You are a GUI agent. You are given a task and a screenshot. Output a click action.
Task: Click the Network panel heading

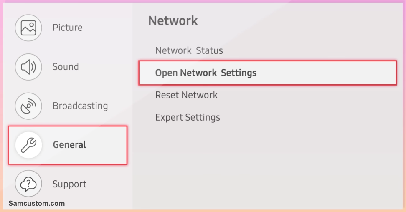click(x=173, y=21)
